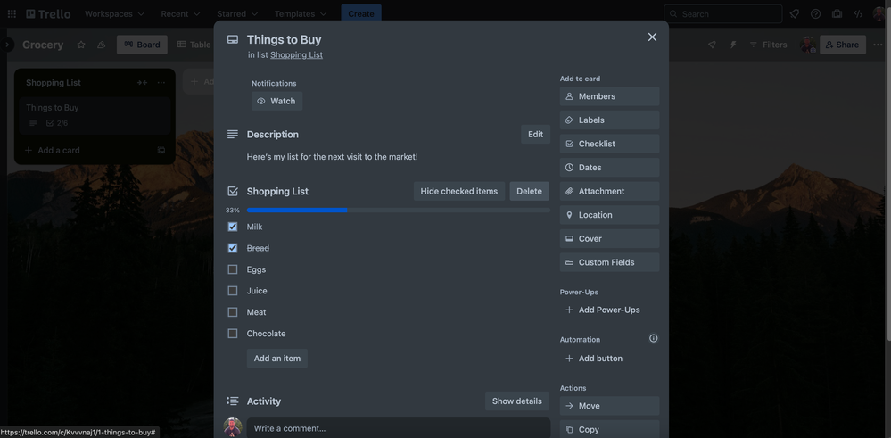Screen dimensions: 891x438
Task: Add an Attachment to the card
Action: 609,191
